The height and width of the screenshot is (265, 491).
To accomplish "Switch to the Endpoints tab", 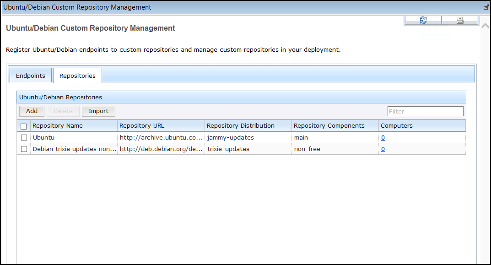I will (x=30, y=76).
